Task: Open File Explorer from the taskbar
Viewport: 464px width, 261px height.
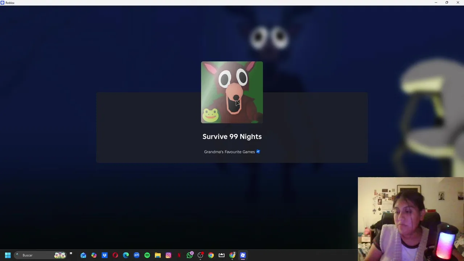Action: 158,255
